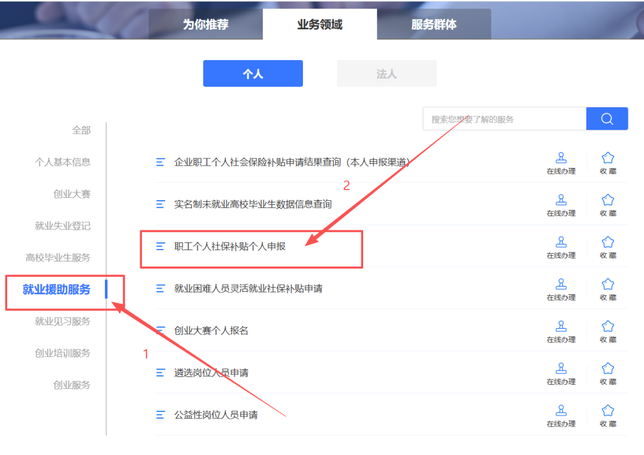
Task: Go to 就业失业登记 sidebar category
Action: (63, 226)
